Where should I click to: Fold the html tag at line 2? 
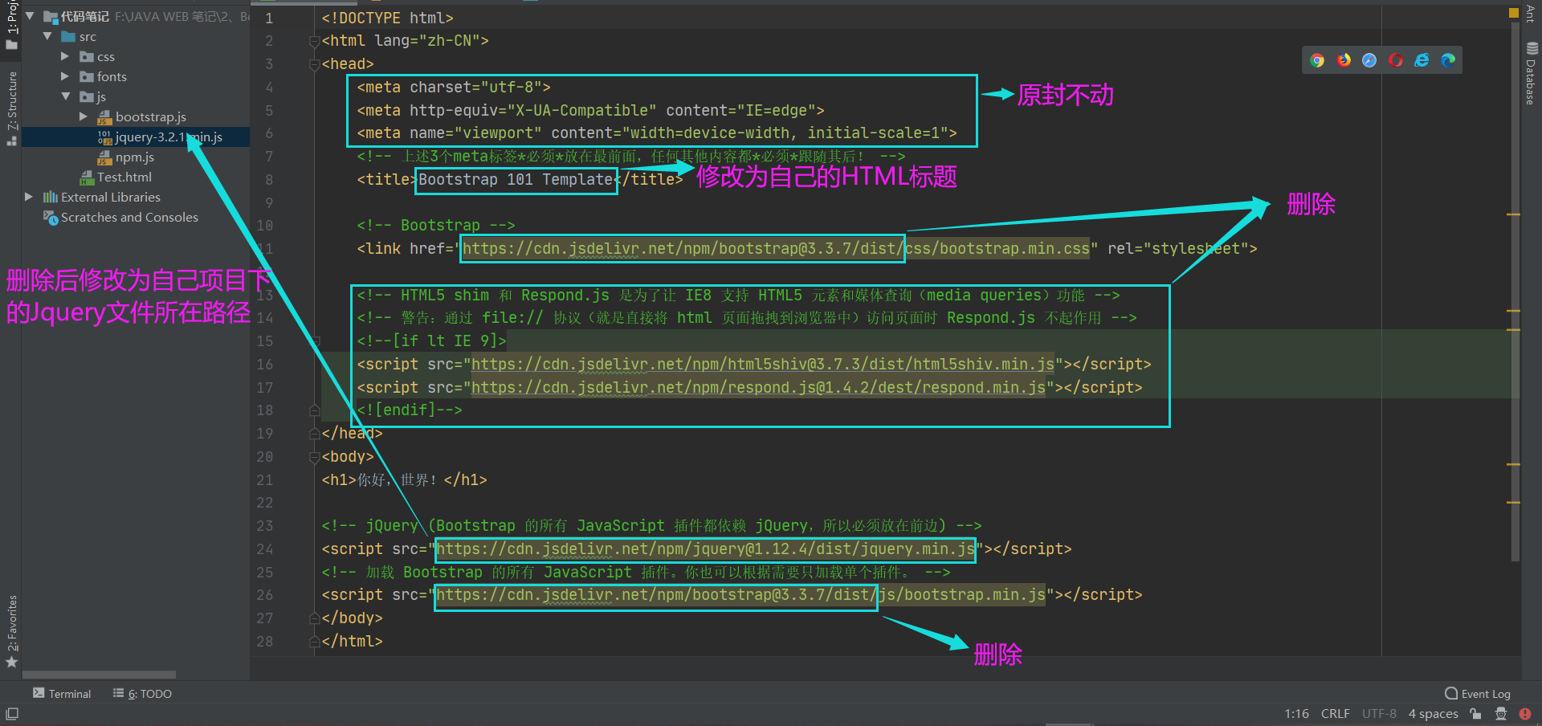[314, 41]
